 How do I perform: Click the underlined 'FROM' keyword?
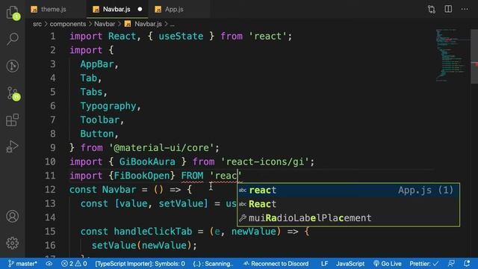(192, 176)
